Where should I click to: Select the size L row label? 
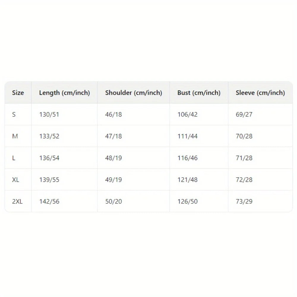coord(14,158)
